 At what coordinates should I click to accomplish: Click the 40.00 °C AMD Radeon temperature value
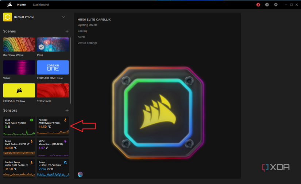[11, 148]
